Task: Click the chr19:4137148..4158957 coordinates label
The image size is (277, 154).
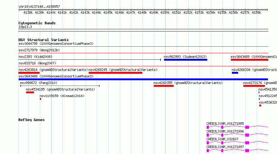Action: coord(39,7)
